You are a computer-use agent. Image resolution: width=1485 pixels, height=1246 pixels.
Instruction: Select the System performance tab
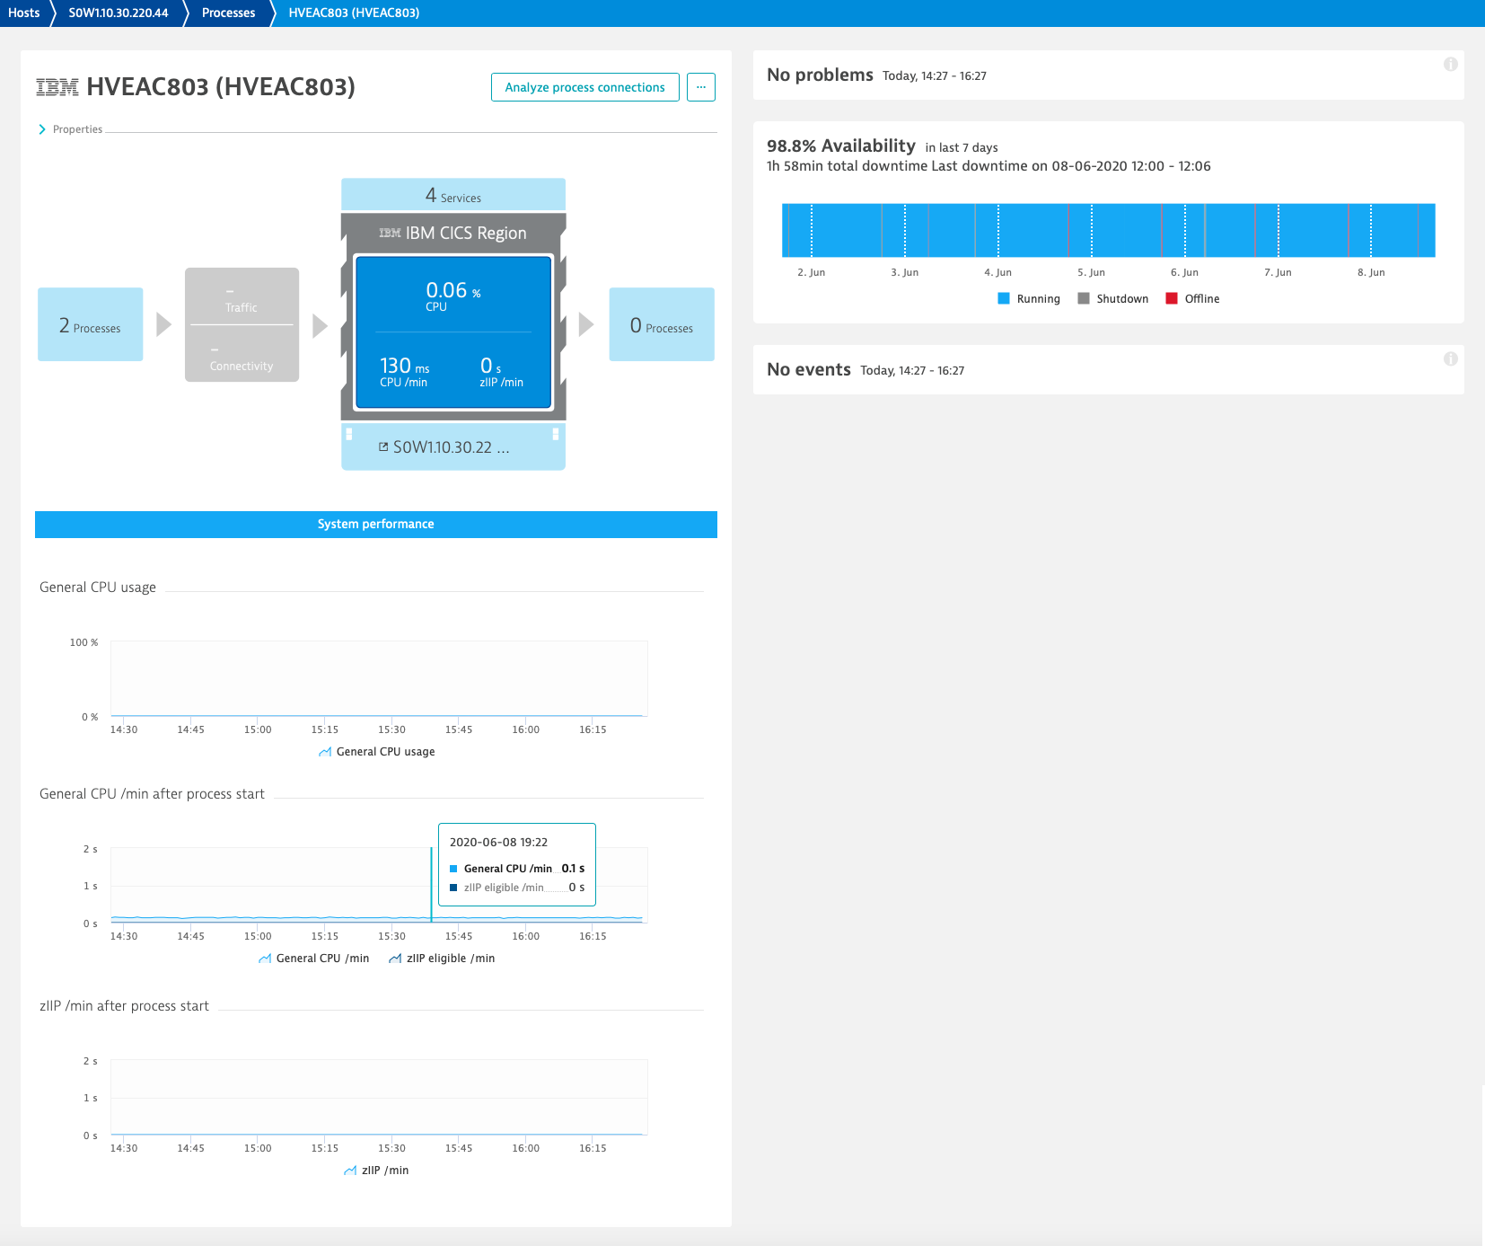pyautogui.click(x=376, y=525)
